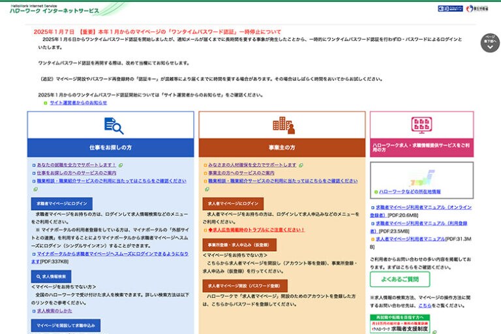Click マイページを開設して求職申込み button
The image size is (501, 334).
pyautogui.click(x=66, y=326)
